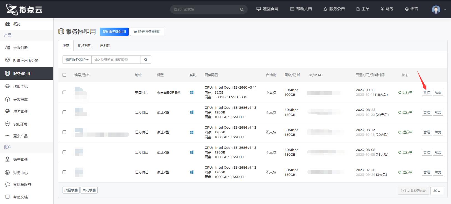The image size is (451, 204).
Task: Check the row opened 2023-08-08
Action: coord(64,152)
